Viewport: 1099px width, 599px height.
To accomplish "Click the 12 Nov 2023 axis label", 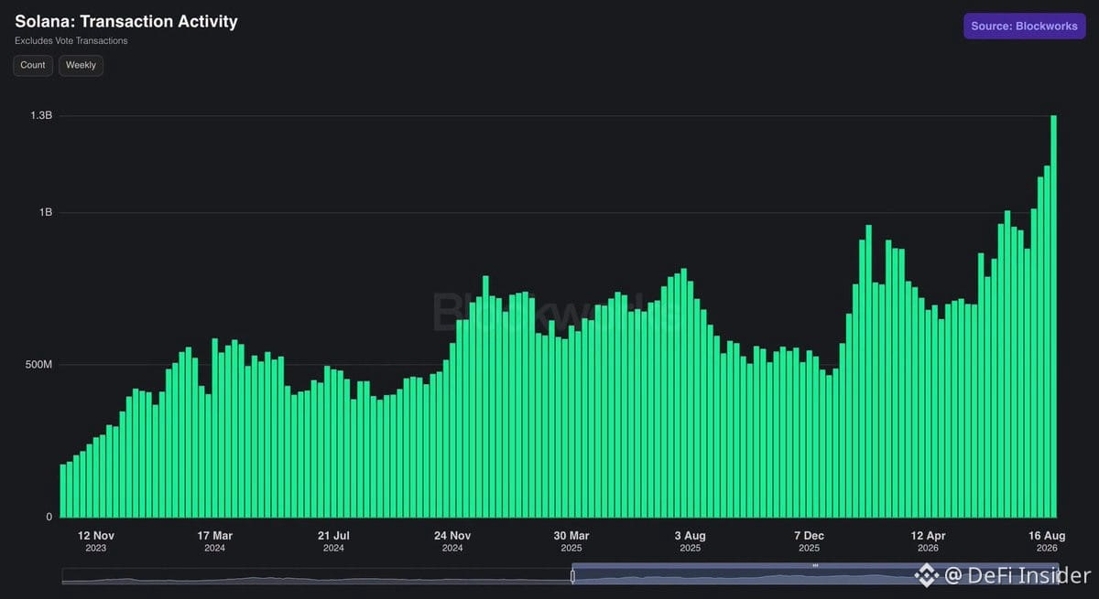I will tap(96, 541).
